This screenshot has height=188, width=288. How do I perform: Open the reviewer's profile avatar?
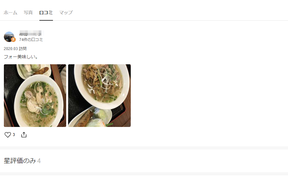pyautogui.click(x=9, y=37)
